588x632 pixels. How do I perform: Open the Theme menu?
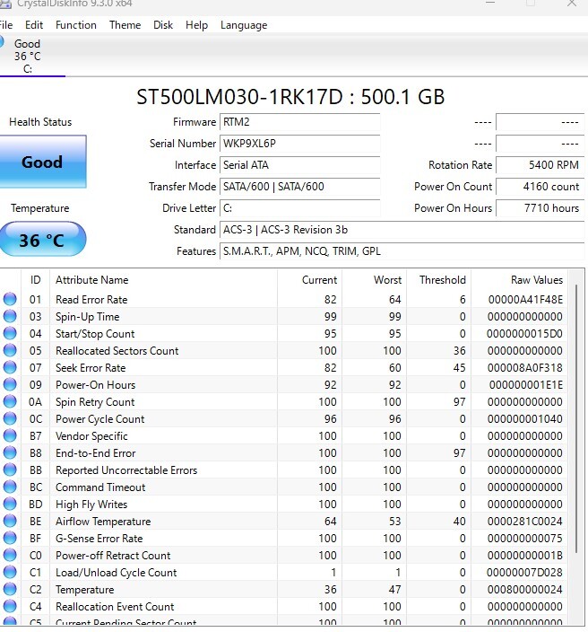(125, 25)
